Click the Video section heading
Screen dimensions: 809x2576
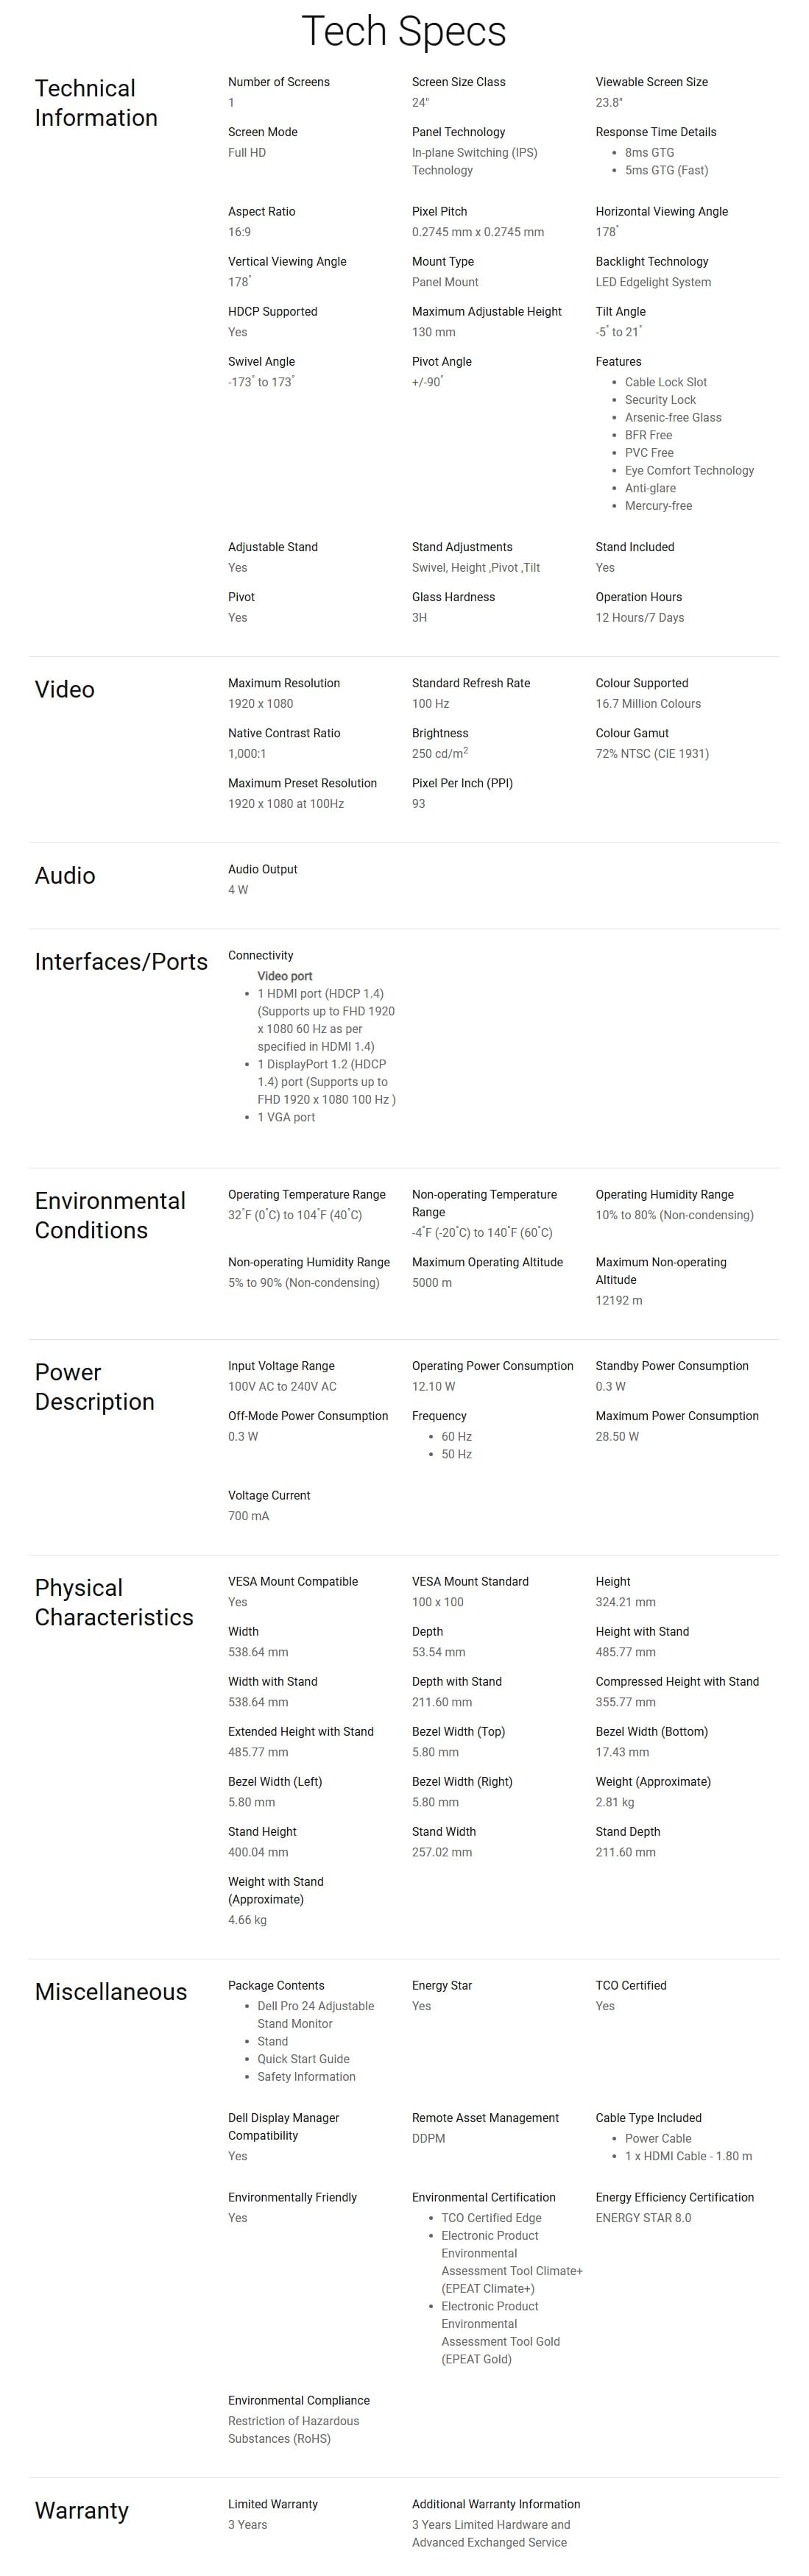(65, 689)
